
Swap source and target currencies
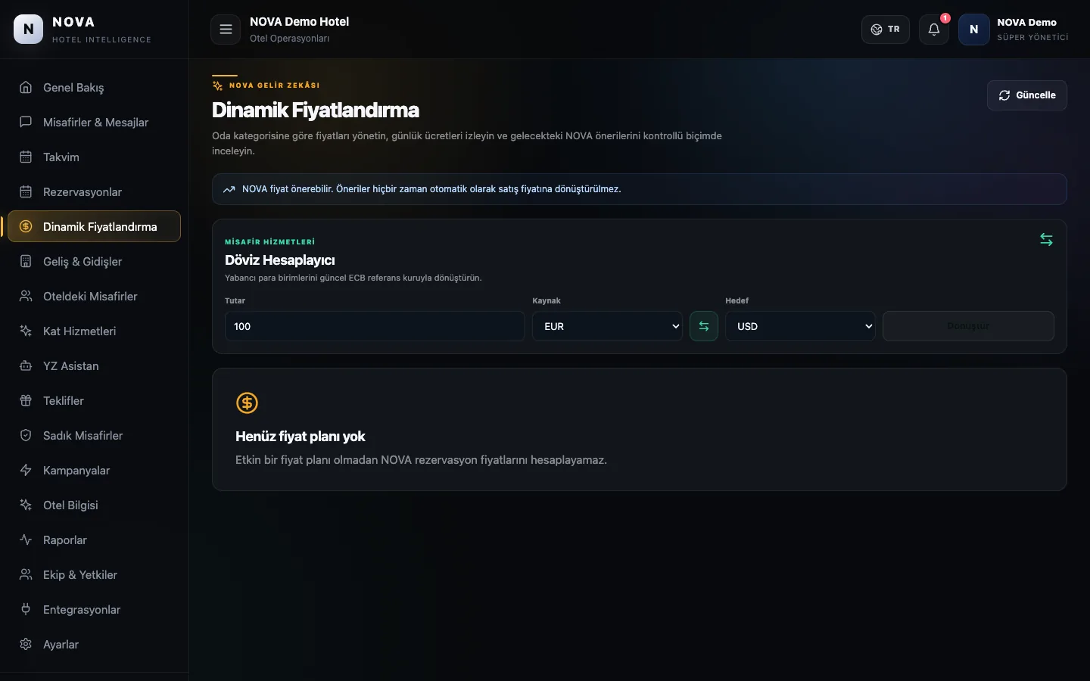(x=704, y=326)
